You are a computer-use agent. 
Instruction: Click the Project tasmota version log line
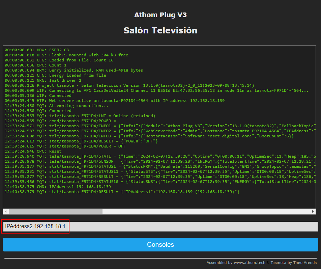pos(129,85)
